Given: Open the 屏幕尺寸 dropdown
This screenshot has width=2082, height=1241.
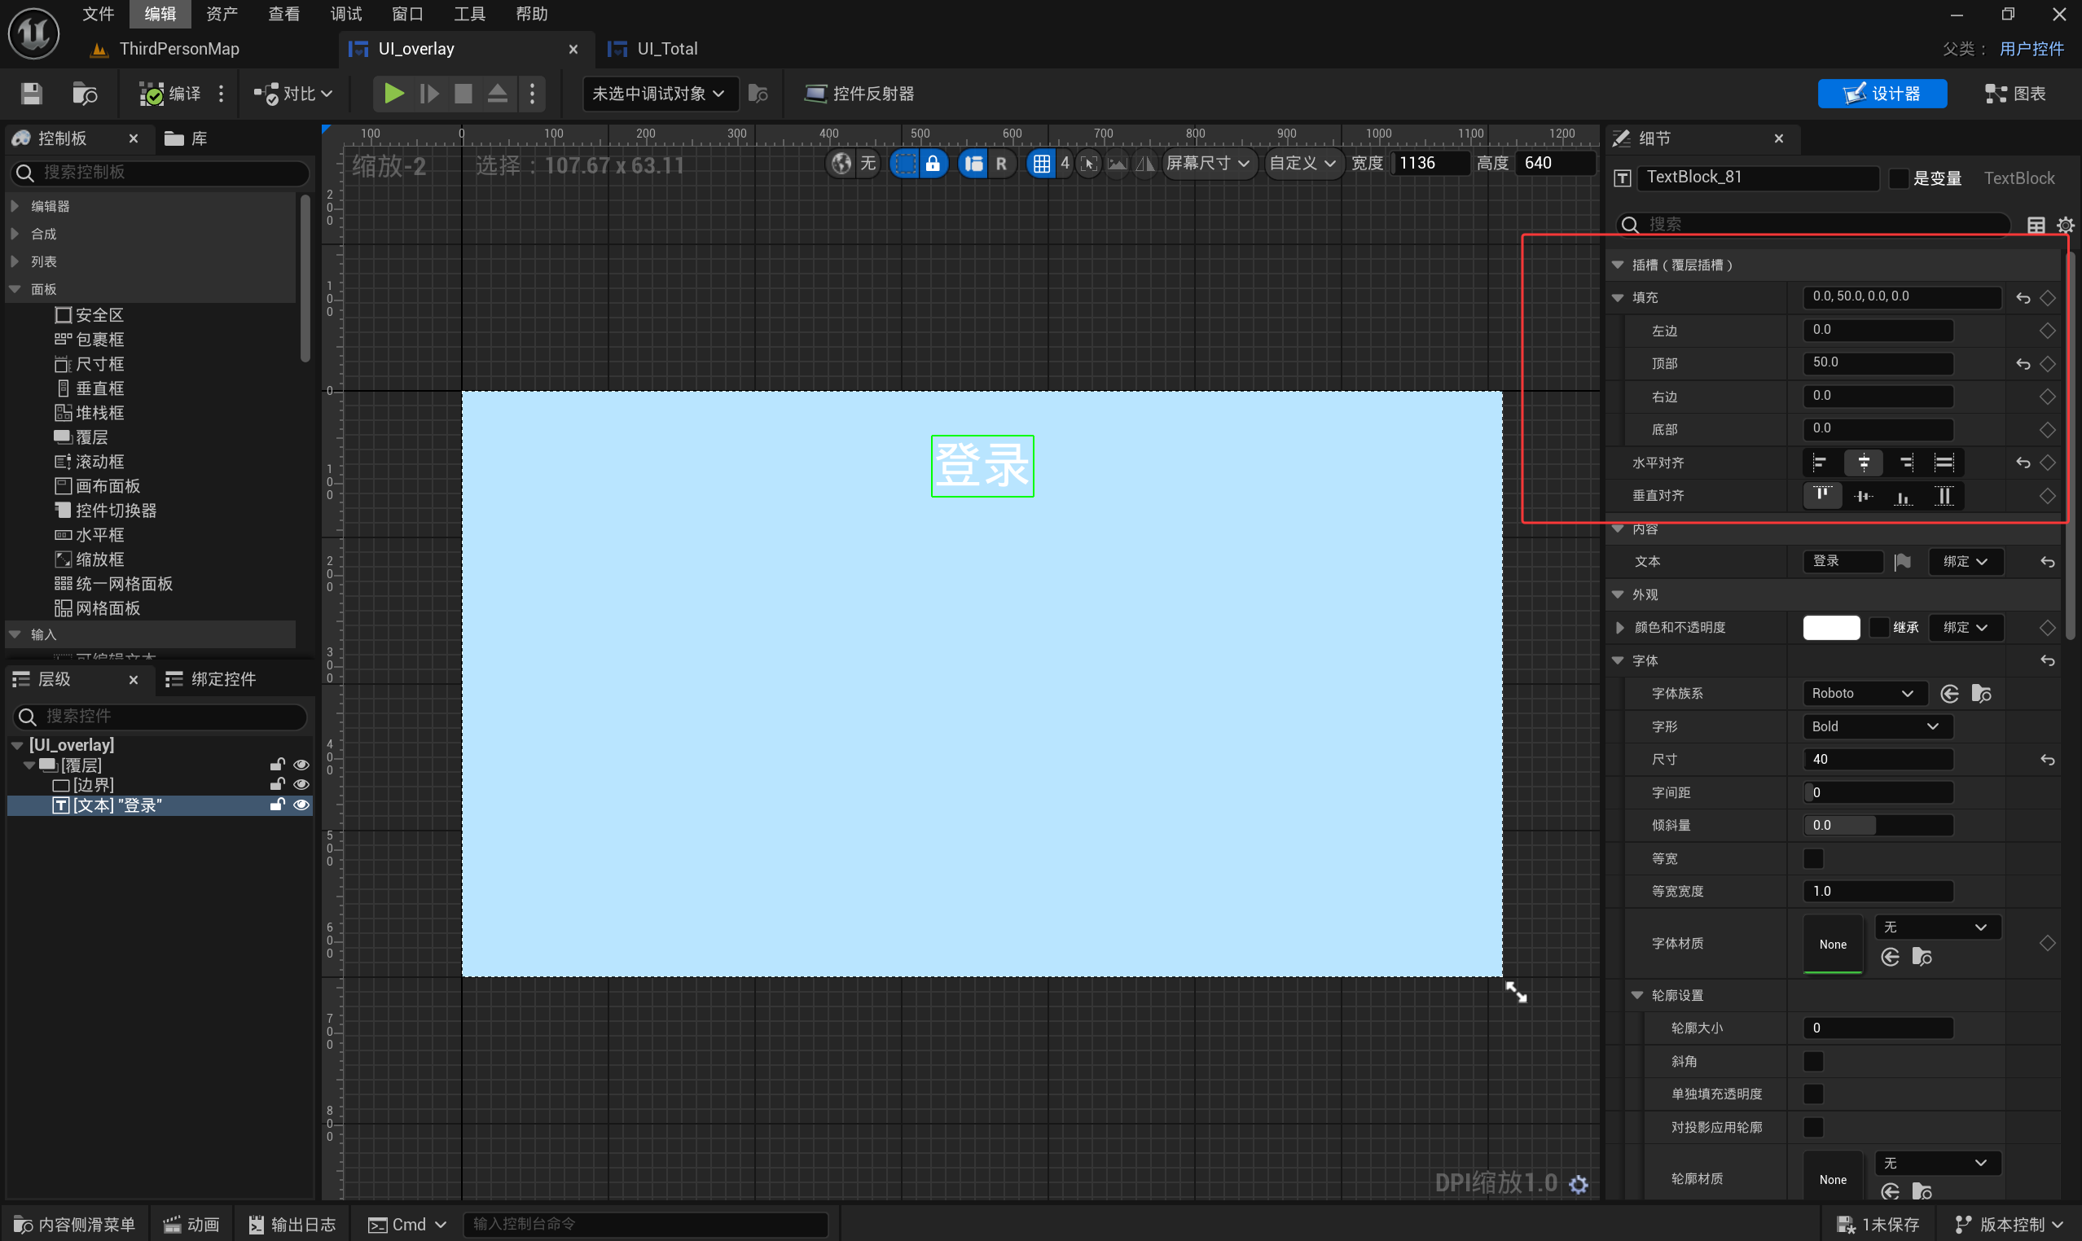Looking at the screenshot, I should point(1209,163).
